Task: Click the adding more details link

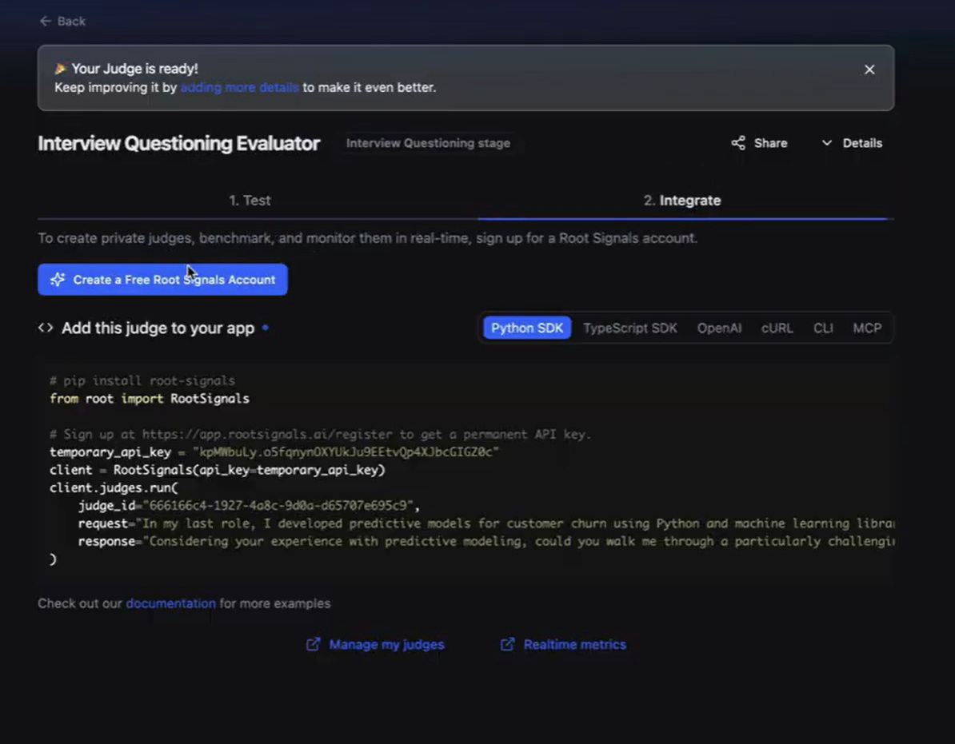Action: pyautogui.click(x=239, y=87)
